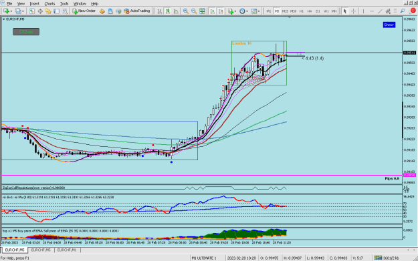Image resolution: width=418 pixels, height=261 pixels.
Task: Zoom out of the chart
Action: click(x=194, y=11)
